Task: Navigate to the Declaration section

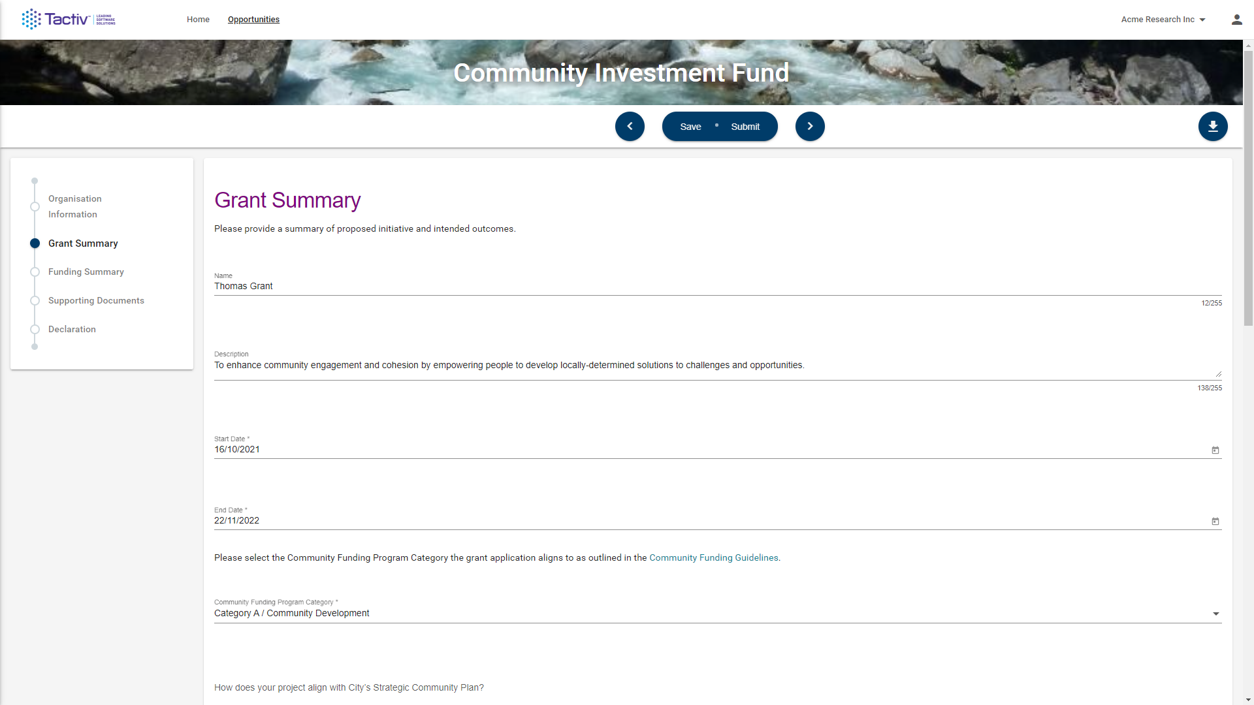Action: pyautogui.click(x=71, y=329)
